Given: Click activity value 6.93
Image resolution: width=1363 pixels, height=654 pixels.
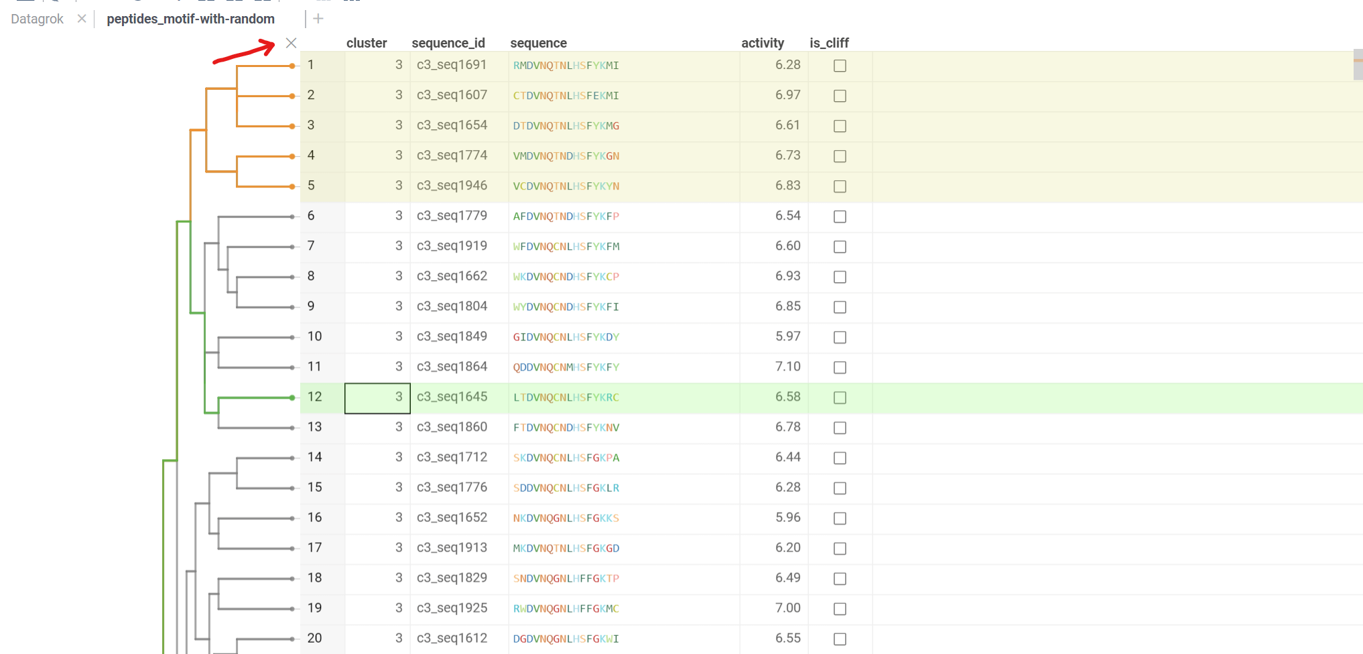Looking at the screenshot, I should (787, 276).
